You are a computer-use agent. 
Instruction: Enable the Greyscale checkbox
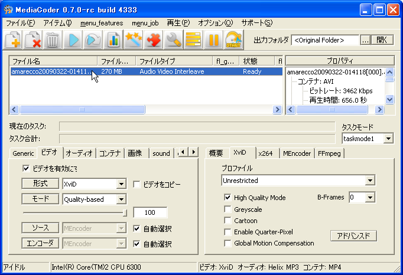tap(228, 209)
